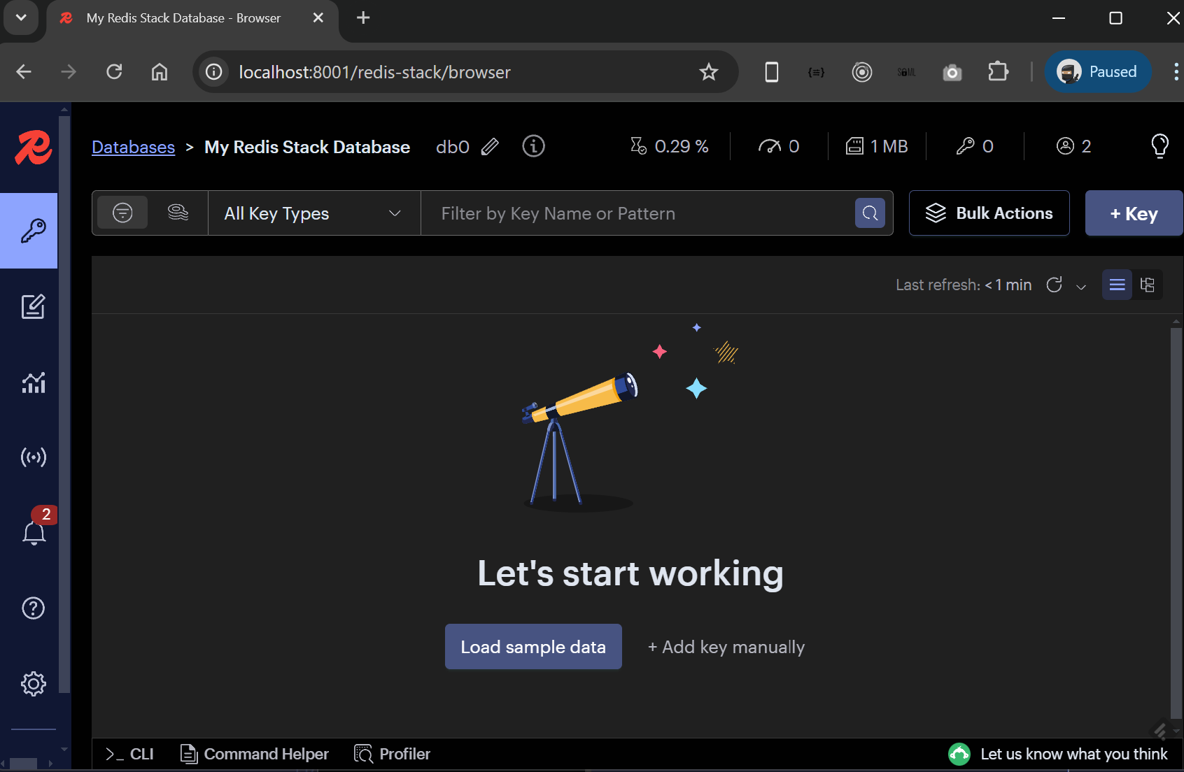Click the CPU usage 0.29 % stat
This screenshot has width=1184, height=772.
point(669,146)
